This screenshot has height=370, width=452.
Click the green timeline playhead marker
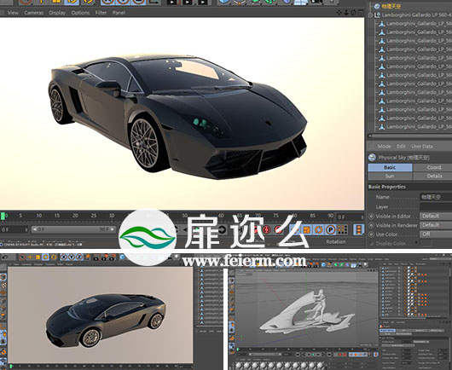(x=3, y=217)
